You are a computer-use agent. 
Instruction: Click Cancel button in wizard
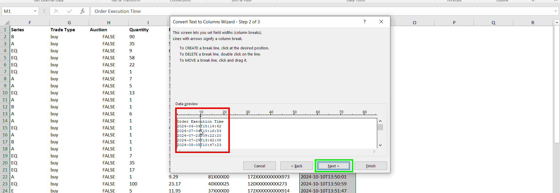coord(259,166)
